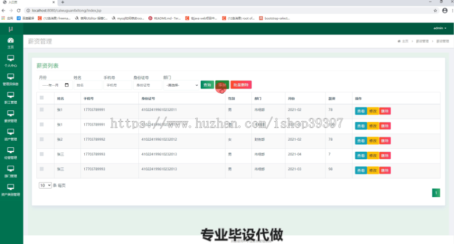Click 查看 for the 张2 row
The image size is (454, 244).
pos(361,141)
